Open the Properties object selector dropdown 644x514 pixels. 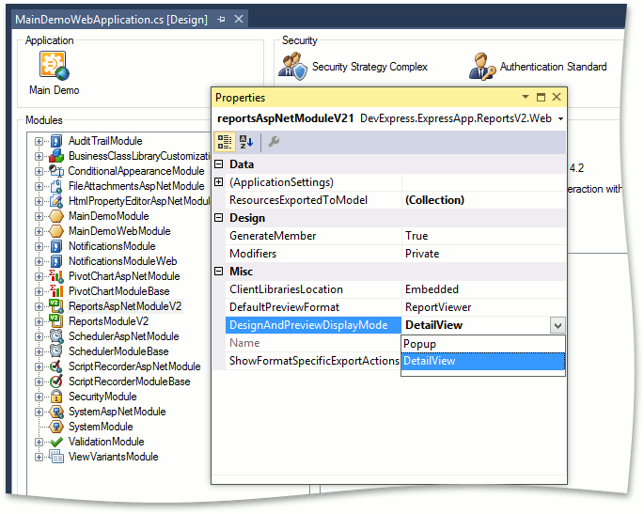560,118
